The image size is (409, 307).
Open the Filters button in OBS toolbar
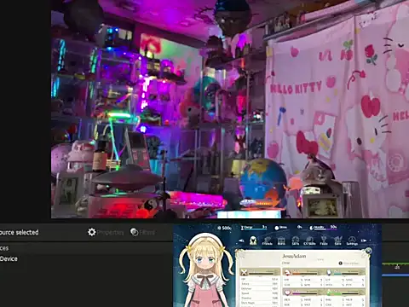pyautogui.click(x=142, y=232)
